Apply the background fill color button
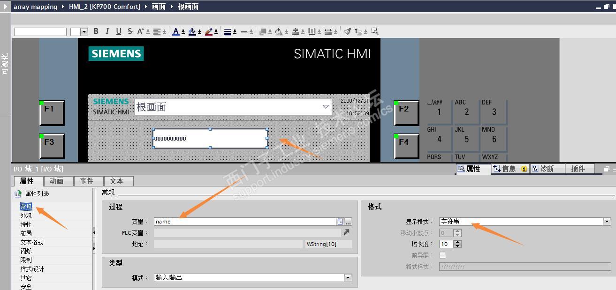Screen dimensions: 616x290 pyautogui.click(x=192, y=31)
